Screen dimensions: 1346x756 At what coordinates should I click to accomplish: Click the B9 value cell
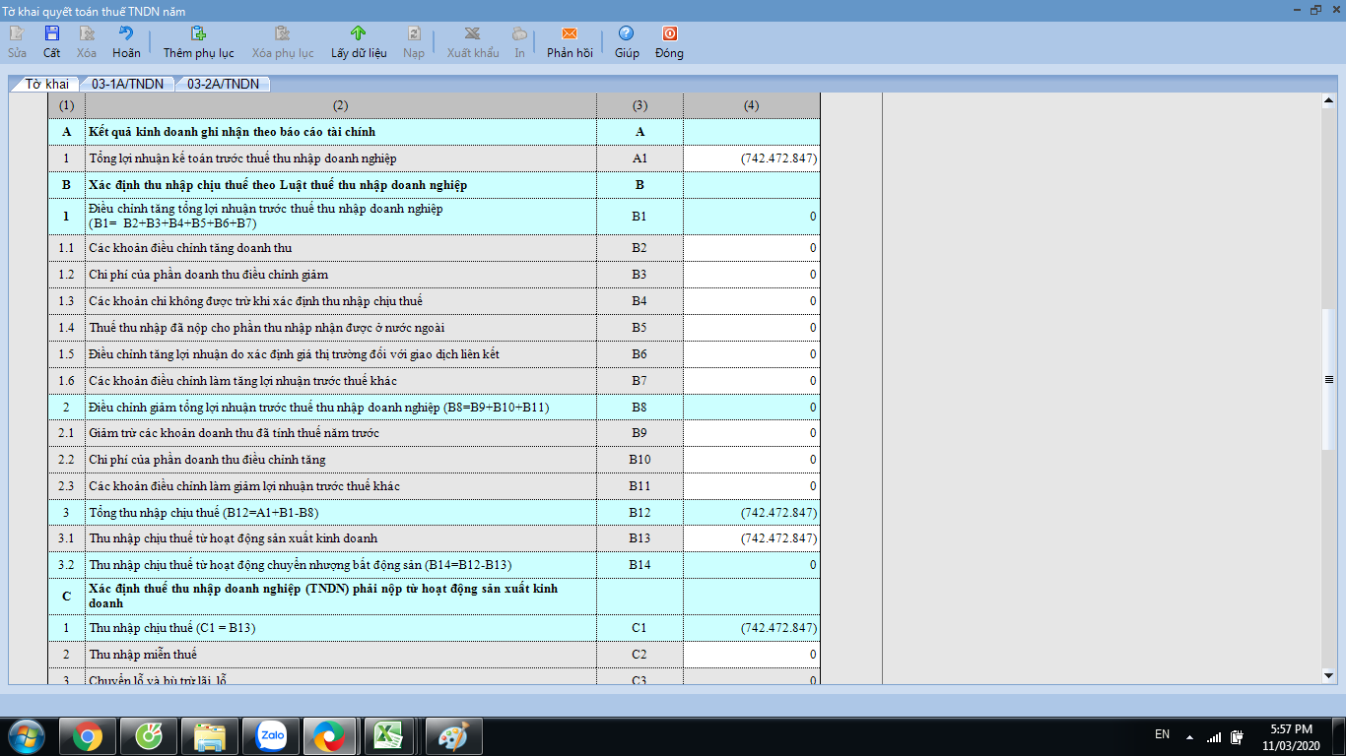(751, 433)
